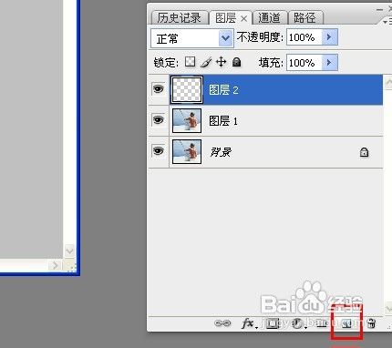Select the 图层 tab
The image size is (392, 348).
(226, 18)
